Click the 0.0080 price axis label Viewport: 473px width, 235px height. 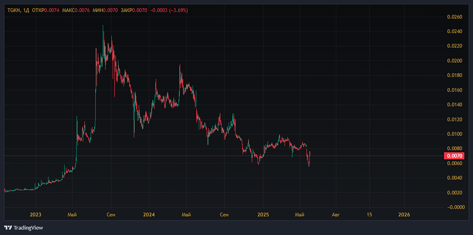click(x=454, y=149)
